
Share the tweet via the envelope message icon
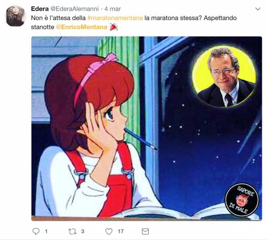point(145,231)
